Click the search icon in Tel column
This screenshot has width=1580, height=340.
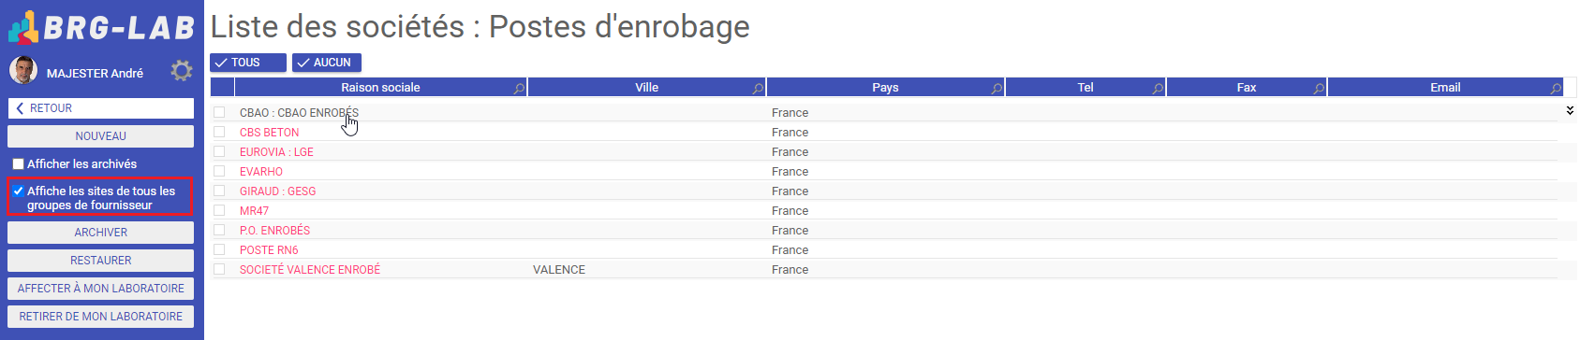tap(1158, 88)
